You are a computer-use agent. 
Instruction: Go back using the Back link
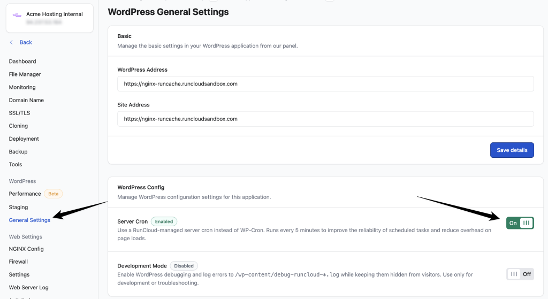coord(26,42)
